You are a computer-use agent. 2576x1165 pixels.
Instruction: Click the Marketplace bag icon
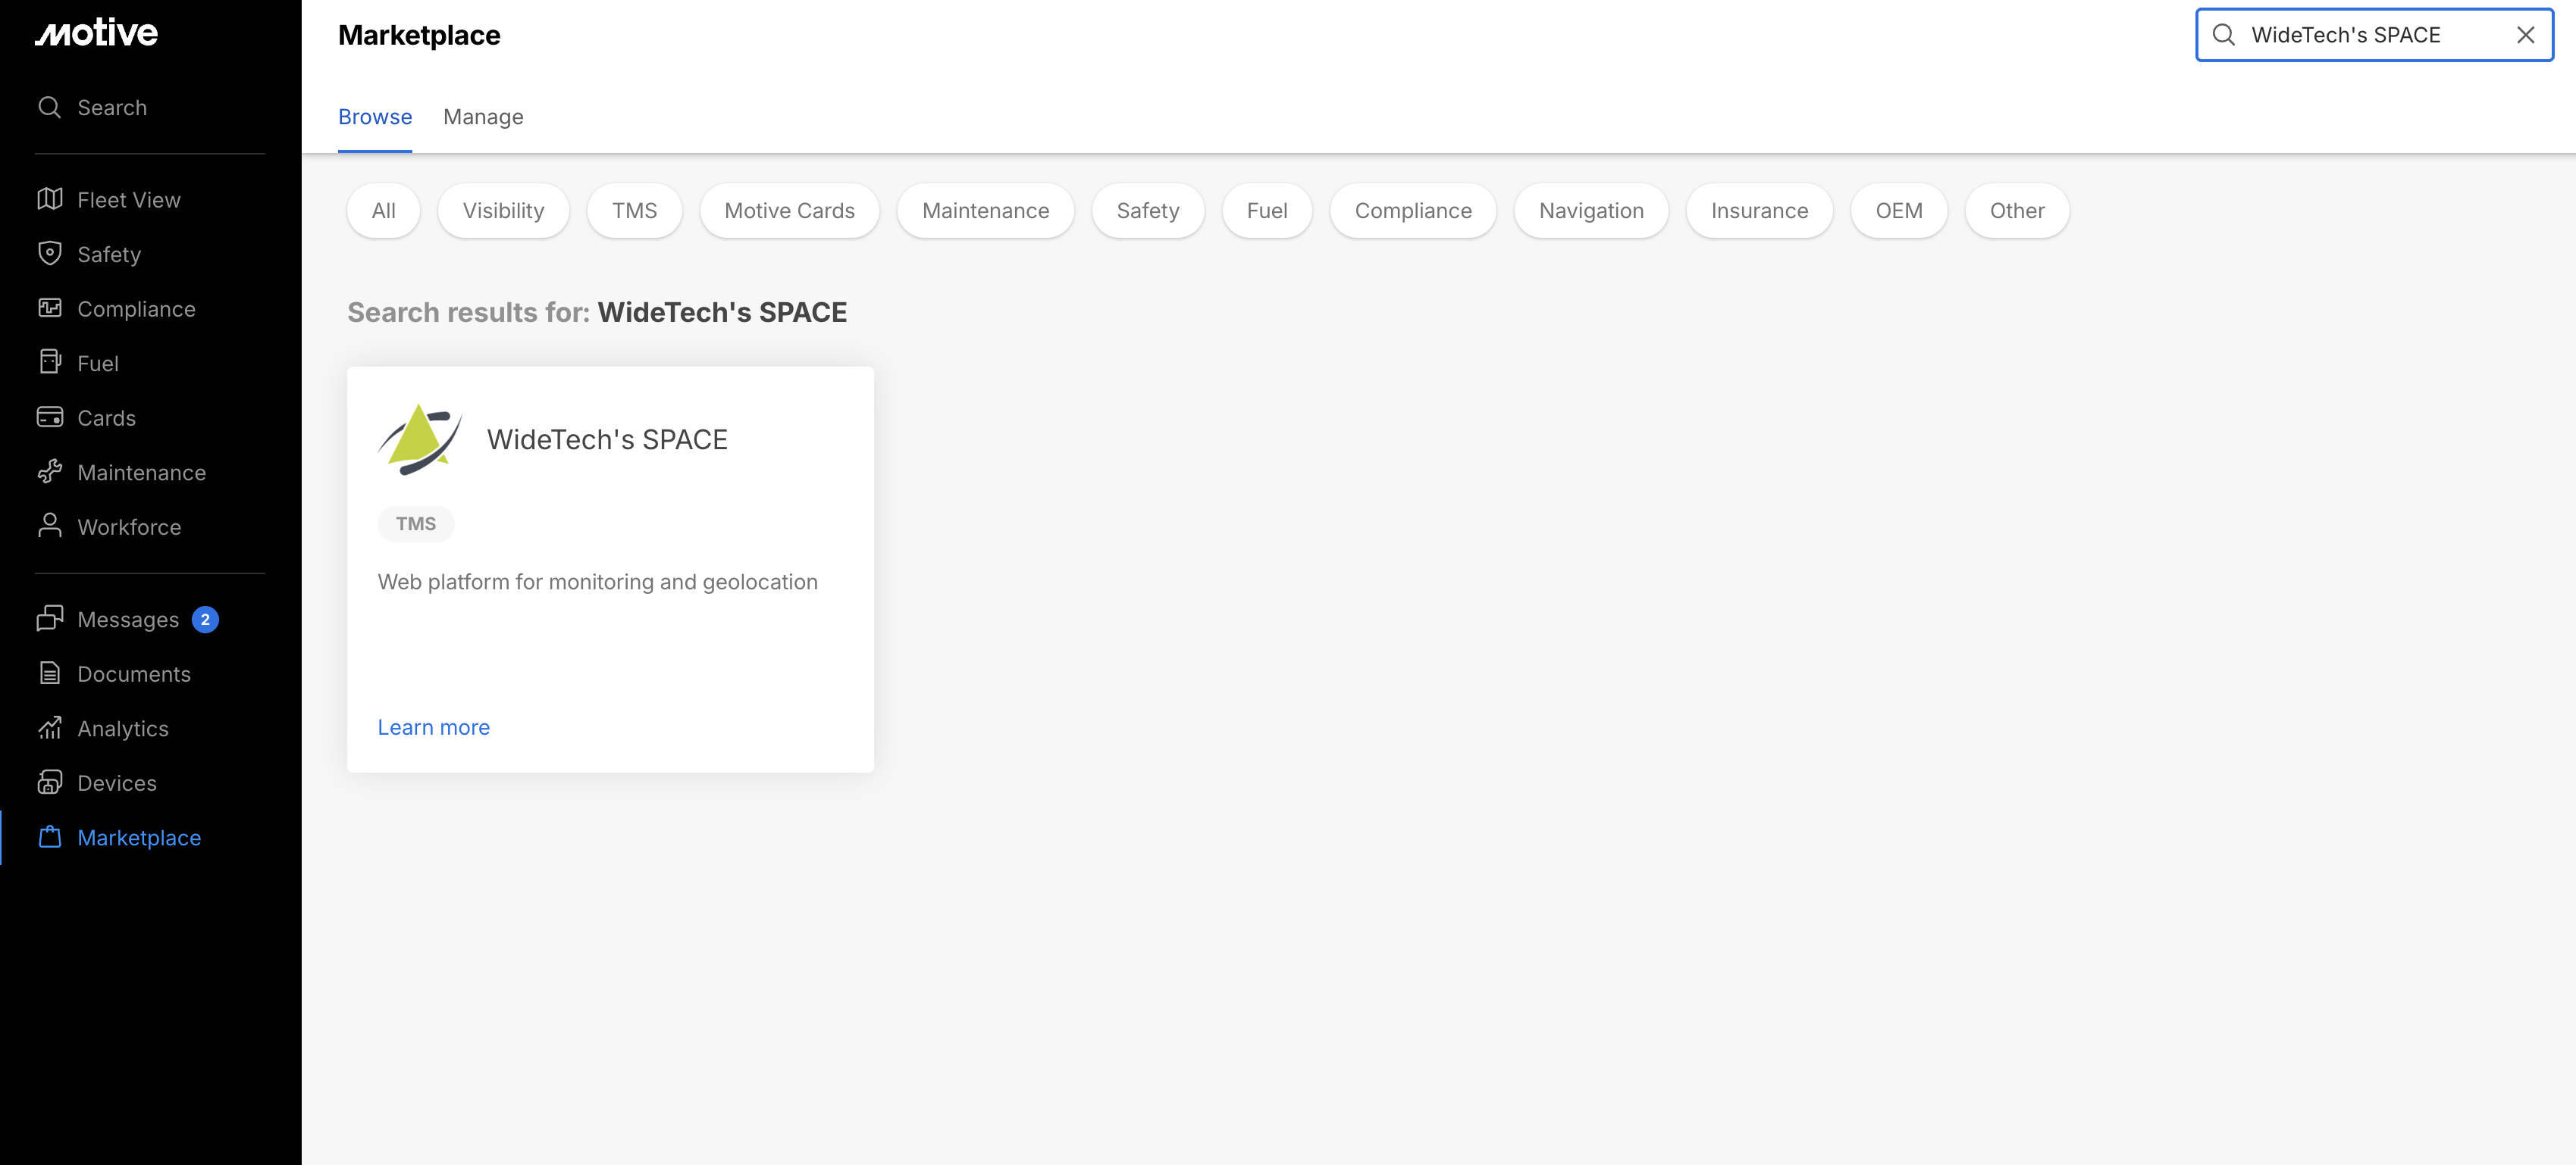(x=49, y=836)
